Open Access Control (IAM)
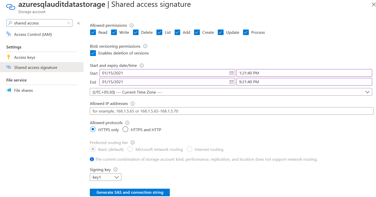 [x=32, y=34]
